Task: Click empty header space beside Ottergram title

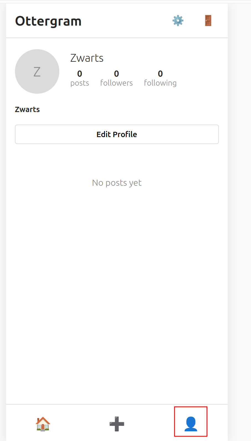Action: 125,21
